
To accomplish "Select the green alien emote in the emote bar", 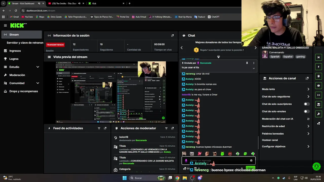I will pyautogui.click(x=222, y=154).
